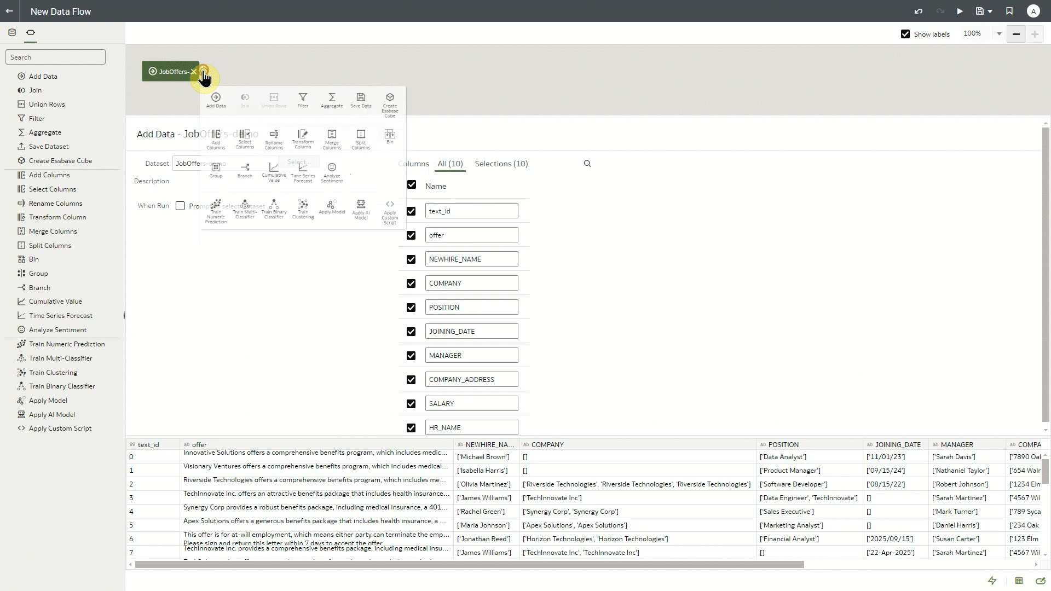Image resolution: width=1051 pixels, height=591 pixels.
Task: Pick Analyze Sentiment from the step options
Action: tap(332, 172)
